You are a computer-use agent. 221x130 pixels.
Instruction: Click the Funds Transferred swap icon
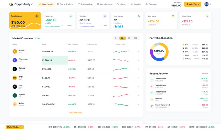tap(152, 106)
